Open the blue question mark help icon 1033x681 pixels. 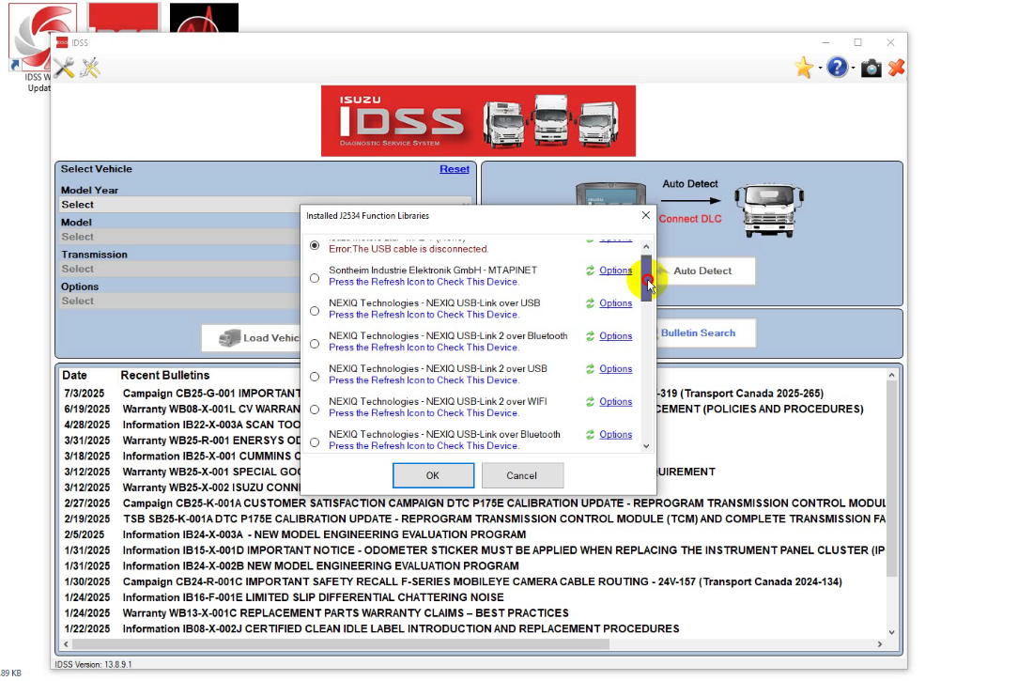[x=837, y=68]
